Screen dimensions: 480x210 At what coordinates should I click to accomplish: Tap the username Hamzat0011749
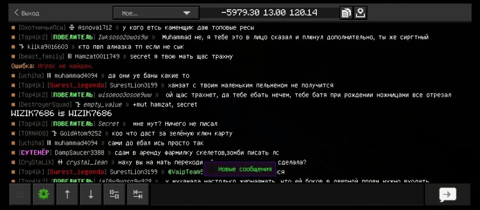[x=97, y=56]
